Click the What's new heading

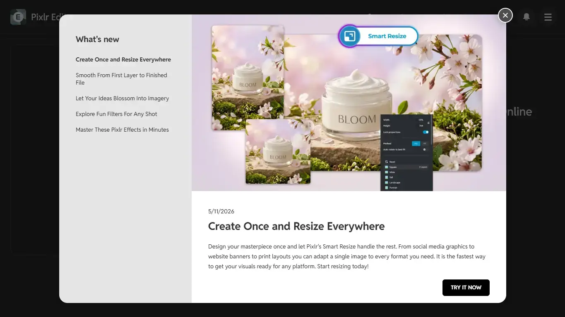point(97,39)
